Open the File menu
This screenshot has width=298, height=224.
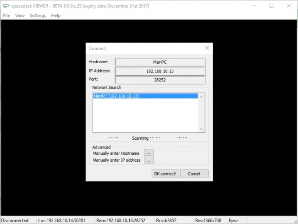click(6, 16)
